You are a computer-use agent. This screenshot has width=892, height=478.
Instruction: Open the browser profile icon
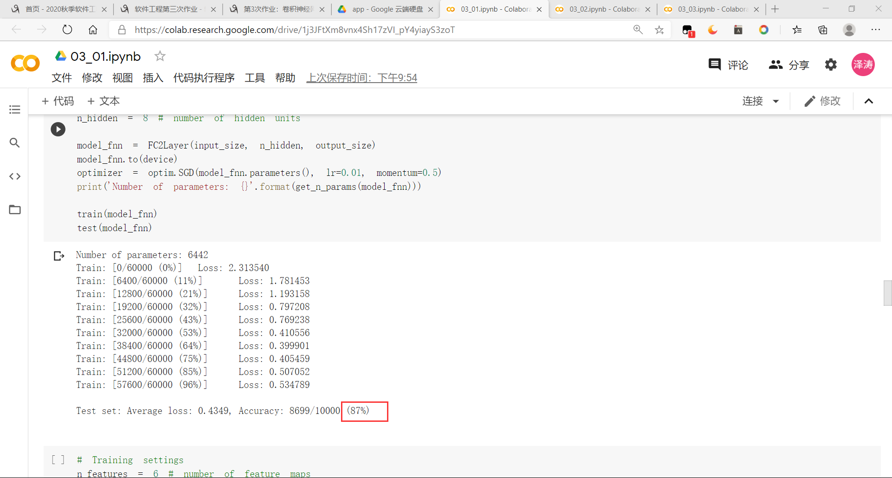(849, 30)
